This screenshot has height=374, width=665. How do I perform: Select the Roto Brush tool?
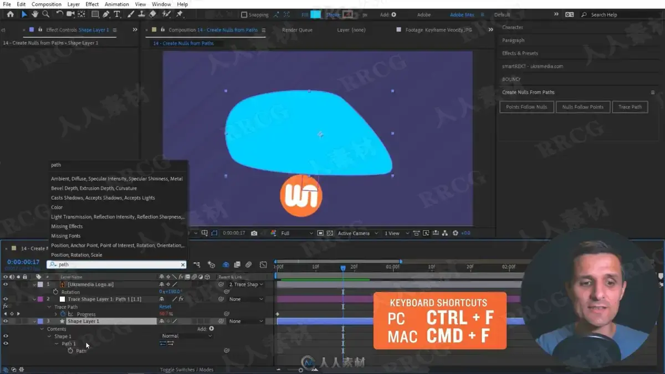[166, 14]
